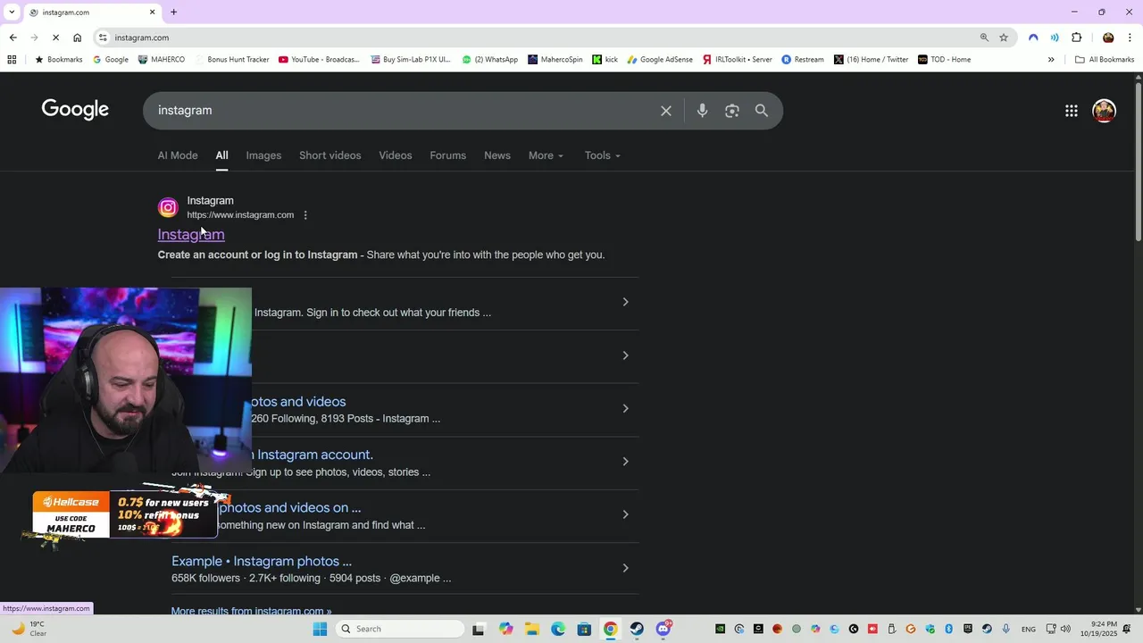Image resolution: width=1143 pixels, height=643 pixels.
Task: Open chevron for the 'photos and videos on ...' sitelink
Action: click(625, 514)
